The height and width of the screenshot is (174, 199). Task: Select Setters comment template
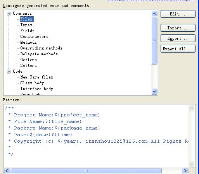click(29, 65)
